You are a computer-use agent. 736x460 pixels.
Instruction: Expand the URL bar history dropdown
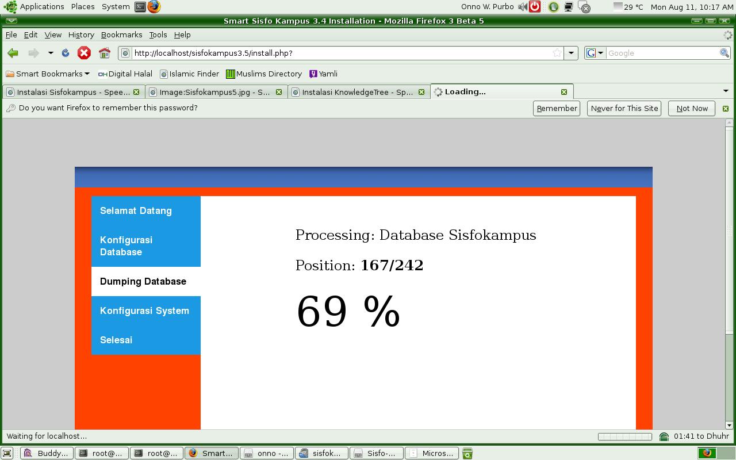point(571,53)
